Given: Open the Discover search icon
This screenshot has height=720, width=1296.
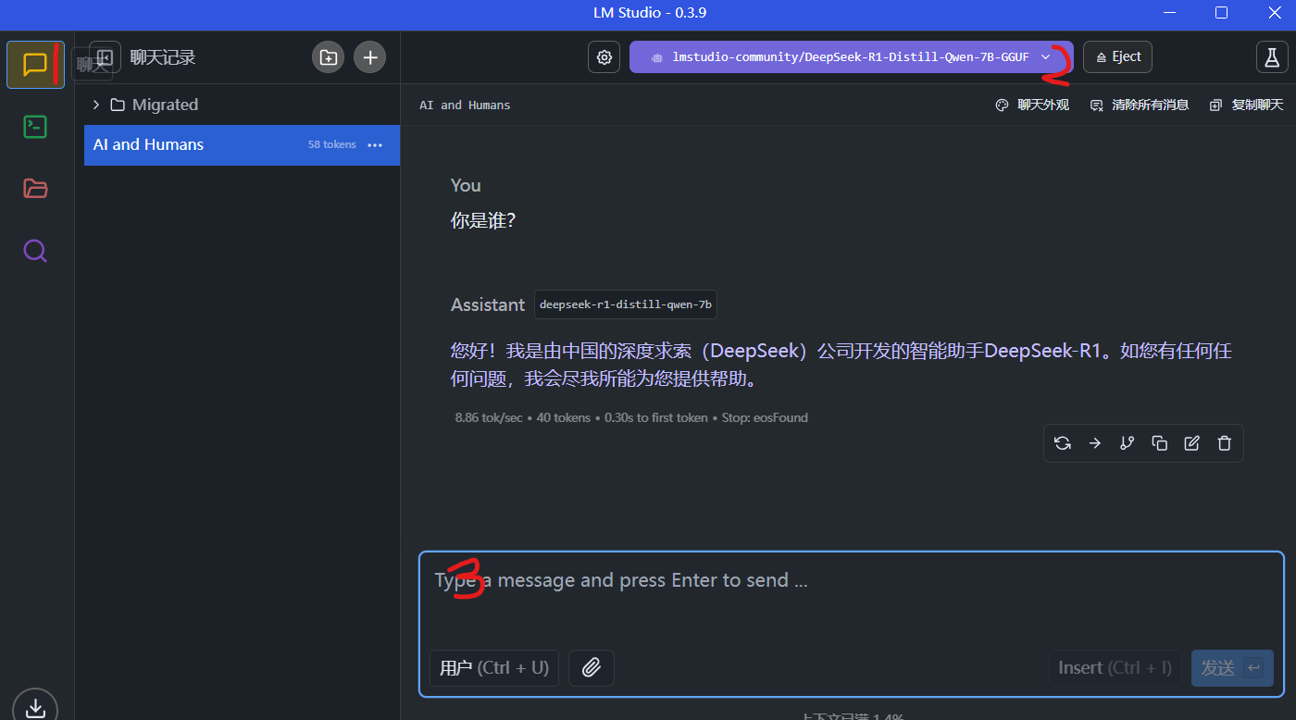Looking at the screenshot, I should point(35,251).
